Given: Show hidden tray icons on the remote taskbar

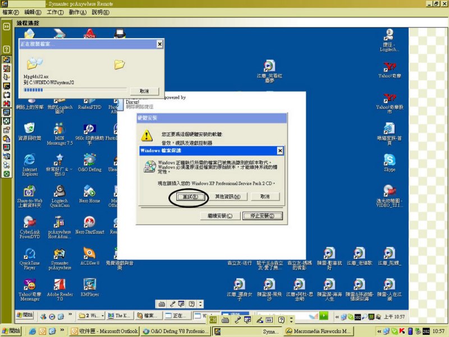Looking at the screenshot, I should tap(337, 317).
